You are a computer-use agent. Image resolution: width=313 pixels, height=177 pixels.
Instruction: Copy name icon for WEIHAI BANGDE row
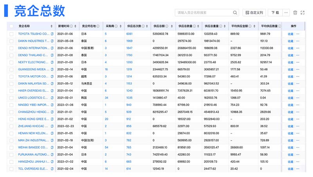pyautogui.click(x=52, y=148)
